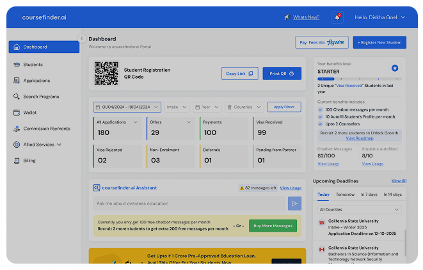The width and height of the screenshot is (423, 270).
Task: Expand the Allied Services submenu
Action: (59, 145)
